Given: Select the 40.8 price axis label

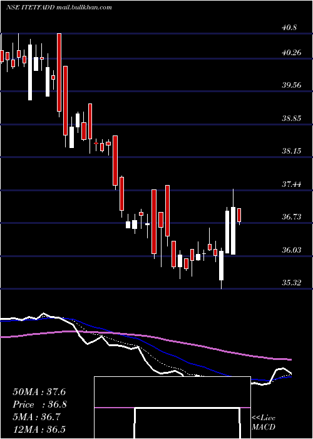Looking at the screenshot, I should [x=289, y=28].
